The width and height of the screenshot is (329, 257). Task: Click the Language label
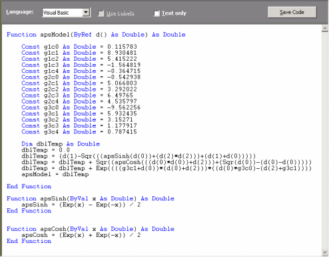coord(20,12)
